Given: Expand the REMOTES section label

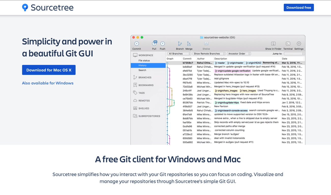Looking at the screenshot, I should pyautogui.click(x=144, y=101).
